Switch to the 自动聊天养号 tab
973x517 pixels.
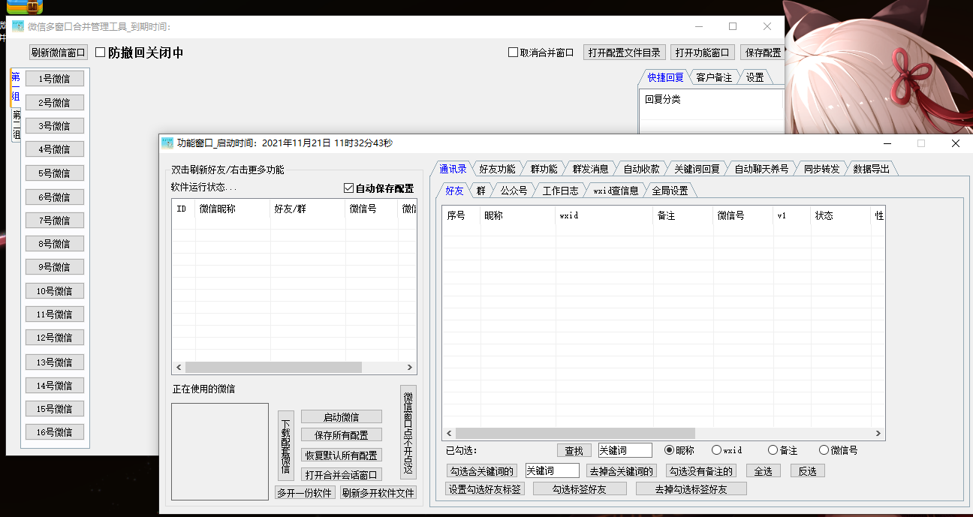click(x=761, y=169)
